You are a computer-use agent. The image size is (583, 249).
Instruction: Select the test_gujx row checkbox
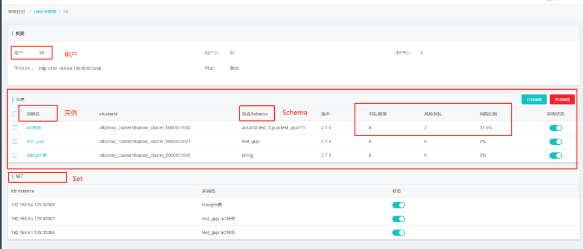tap(15, 142)
